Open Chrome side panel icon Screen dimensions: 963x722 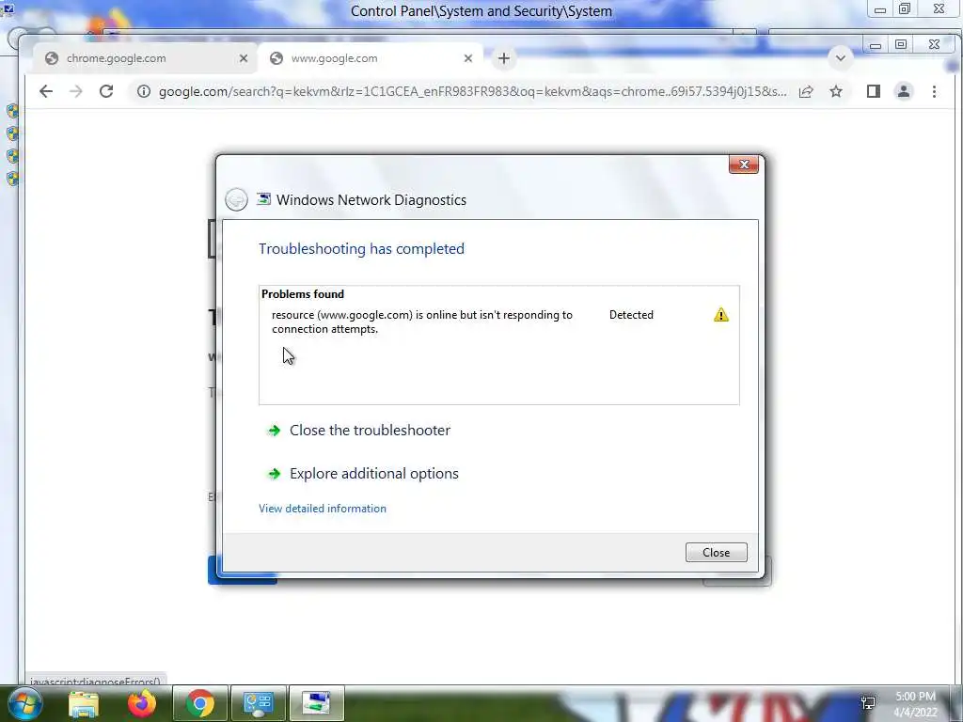coord(874,91)
